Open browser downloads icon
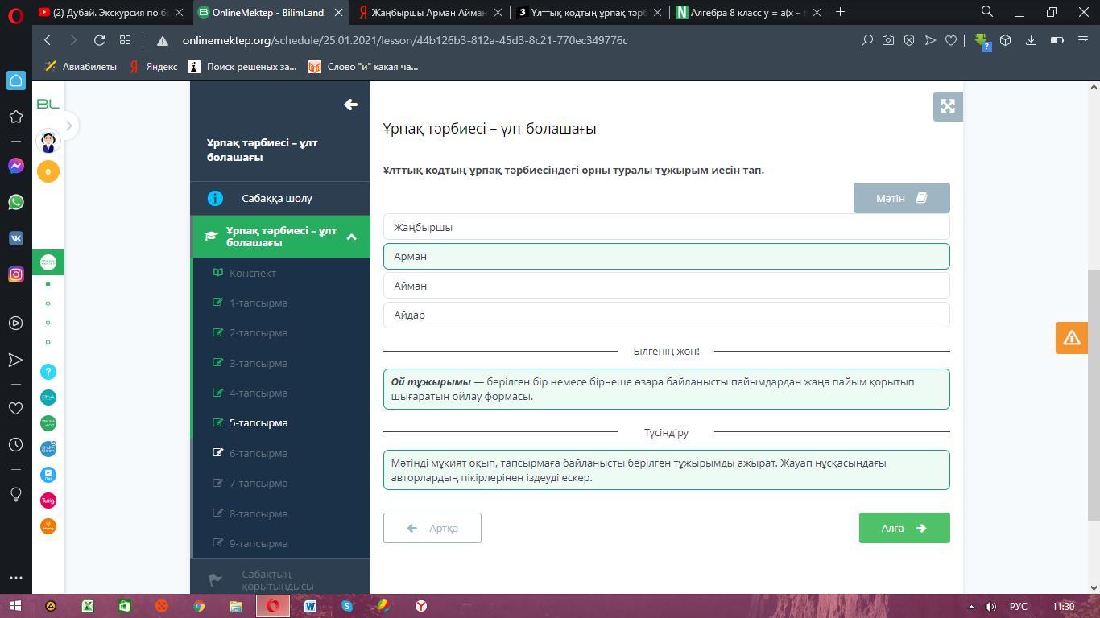The image size is (1100, 618). coord(1031,40)
